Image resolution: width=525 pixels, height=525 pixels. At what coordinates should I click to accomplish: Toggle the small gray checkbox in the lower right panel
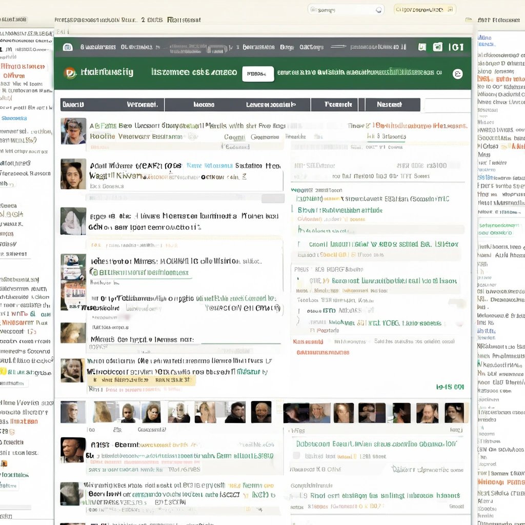coord(296,455)
